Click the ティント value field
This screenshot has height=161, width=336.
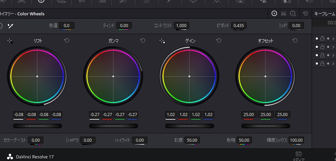[x=124, y=25]
